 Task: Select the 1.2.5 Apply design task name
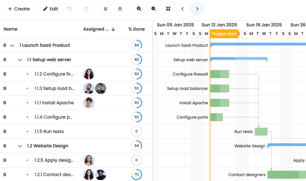click(x=54, y=160)
